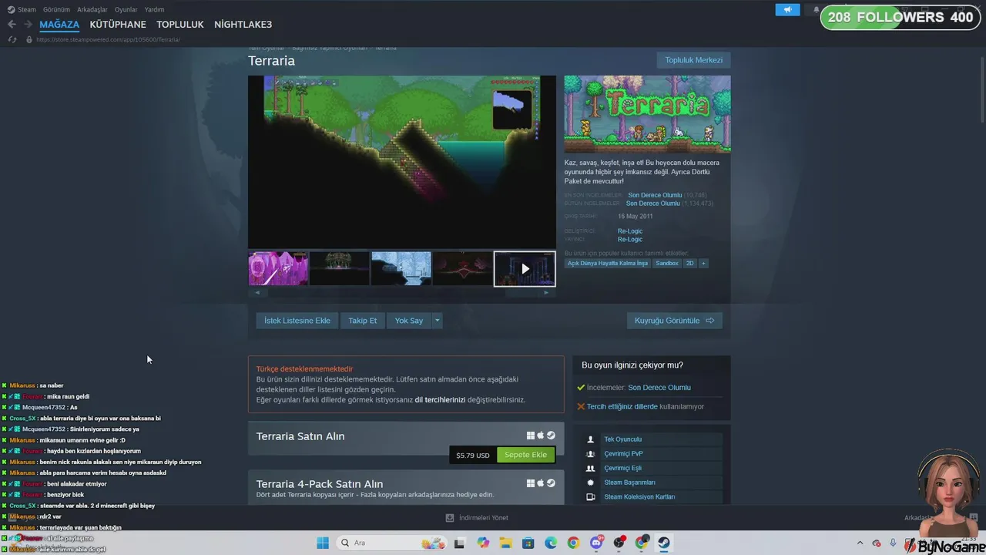Click the Steam icon on the taskbar
This screenshot has height=555, width=986.
click(x=663, y=543)
